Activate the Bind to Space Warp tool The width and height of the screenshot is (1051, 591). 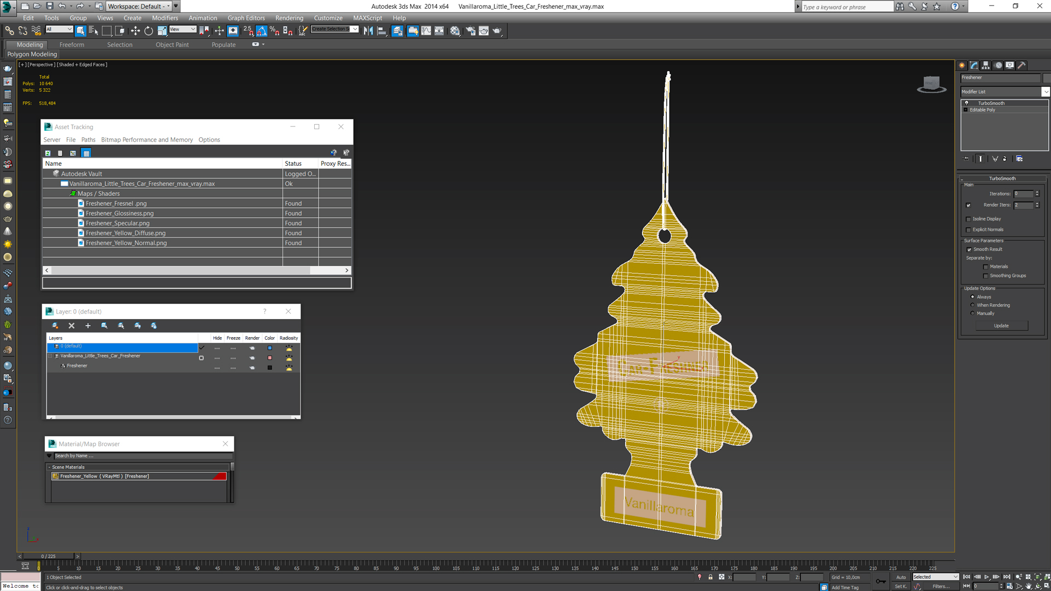(36, 31)
